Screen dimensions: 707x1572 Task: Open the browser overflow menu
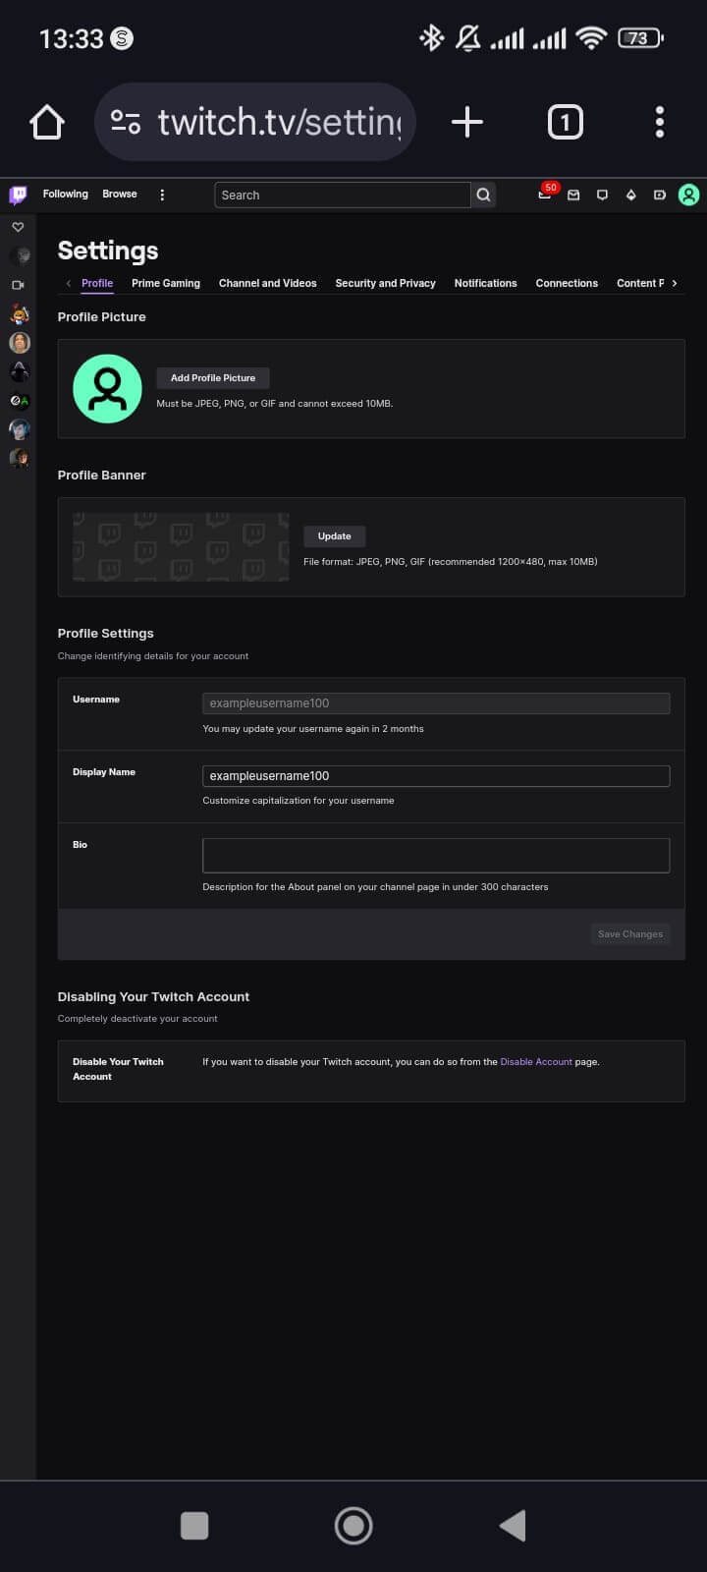tap(660, 121)
